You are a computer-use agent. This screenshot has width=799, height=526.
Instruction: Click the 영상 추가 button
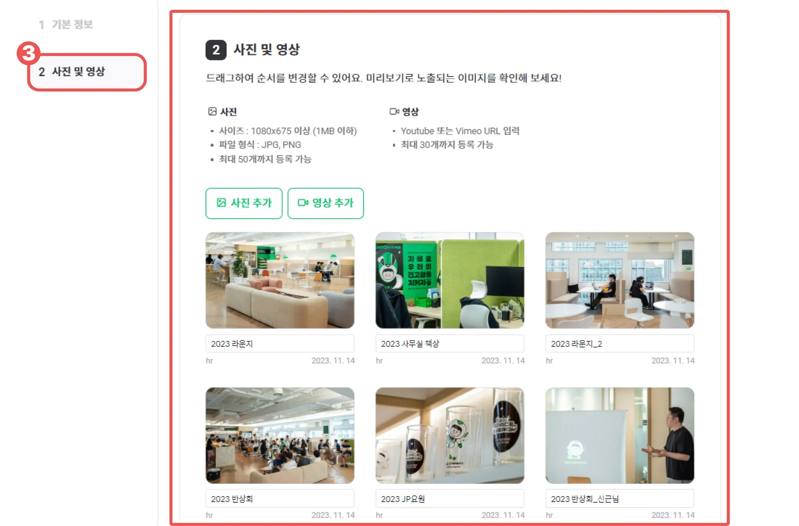325,203
